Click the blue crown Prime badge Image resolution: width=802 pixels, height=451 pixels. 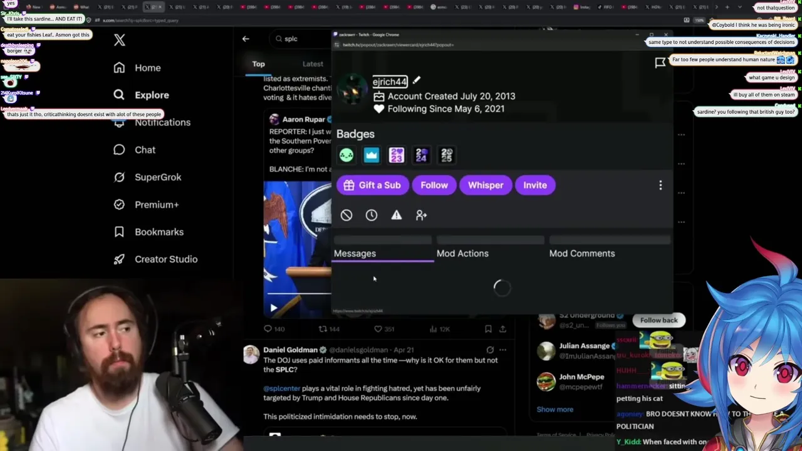[371, 155]
